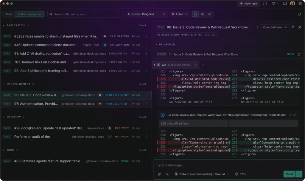The image size is (305, 181).
Task: Click Open full view button
Action: [x=275, y=27]
